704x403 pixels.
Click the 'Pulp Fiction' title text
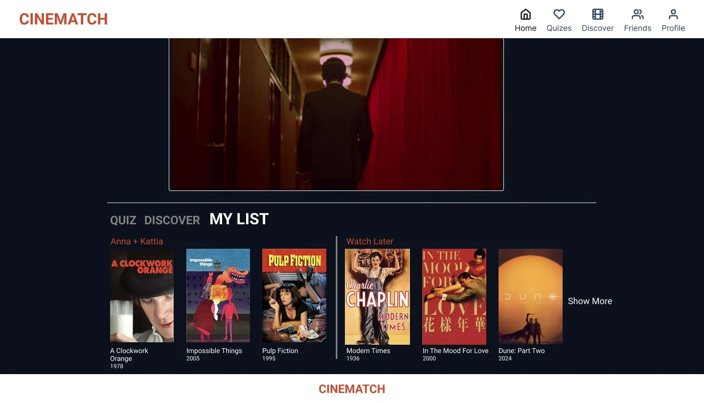coord(280,351)
